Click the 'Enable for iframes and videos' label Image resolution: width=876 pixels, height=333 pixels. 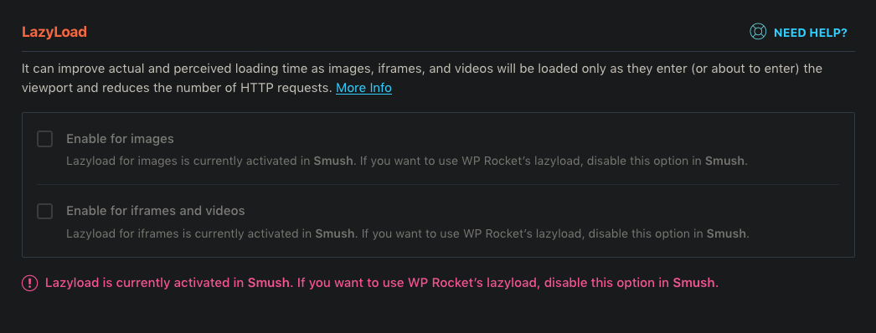point(155,211)
